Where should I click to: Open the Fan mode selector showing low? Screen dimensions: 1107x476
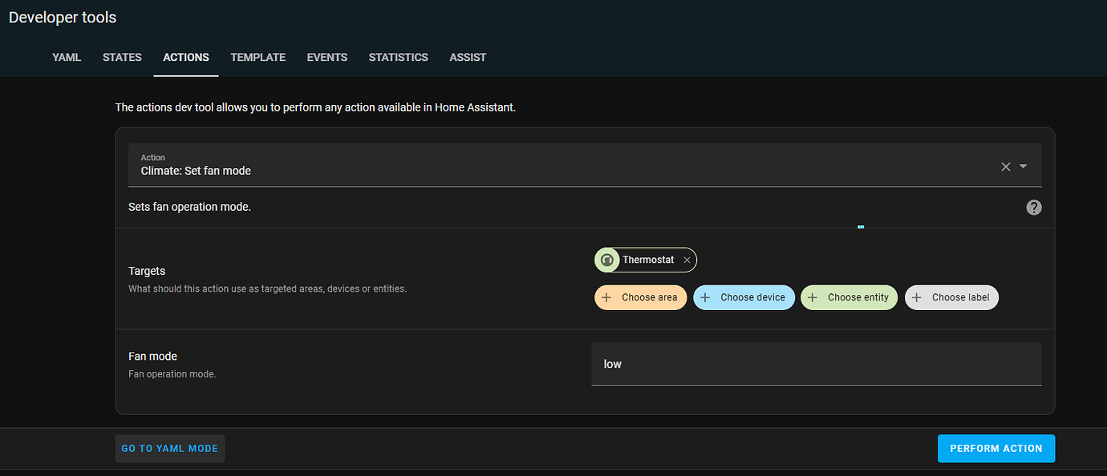click(x=816, y=364)
